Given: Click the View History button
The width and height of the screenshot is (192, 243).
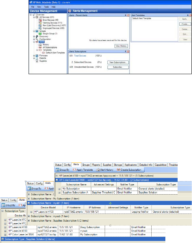Looking at the screenshot, I should click(x=121, y=46).
